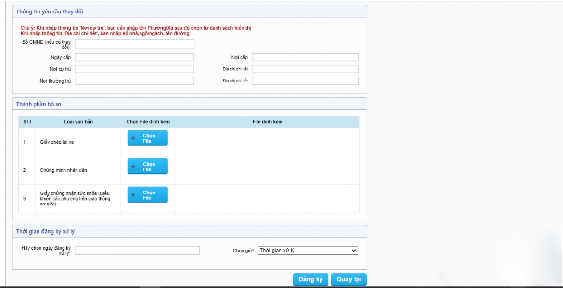Select the Nơi thường trú field
The height and width of the screenshot is (288, 563).
pos(134,81)
